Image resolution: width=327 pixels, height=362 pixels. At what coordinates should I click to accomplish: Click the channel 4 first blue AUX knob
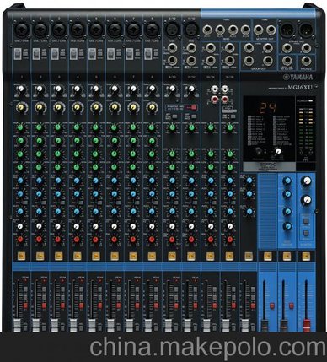point(77,181)
